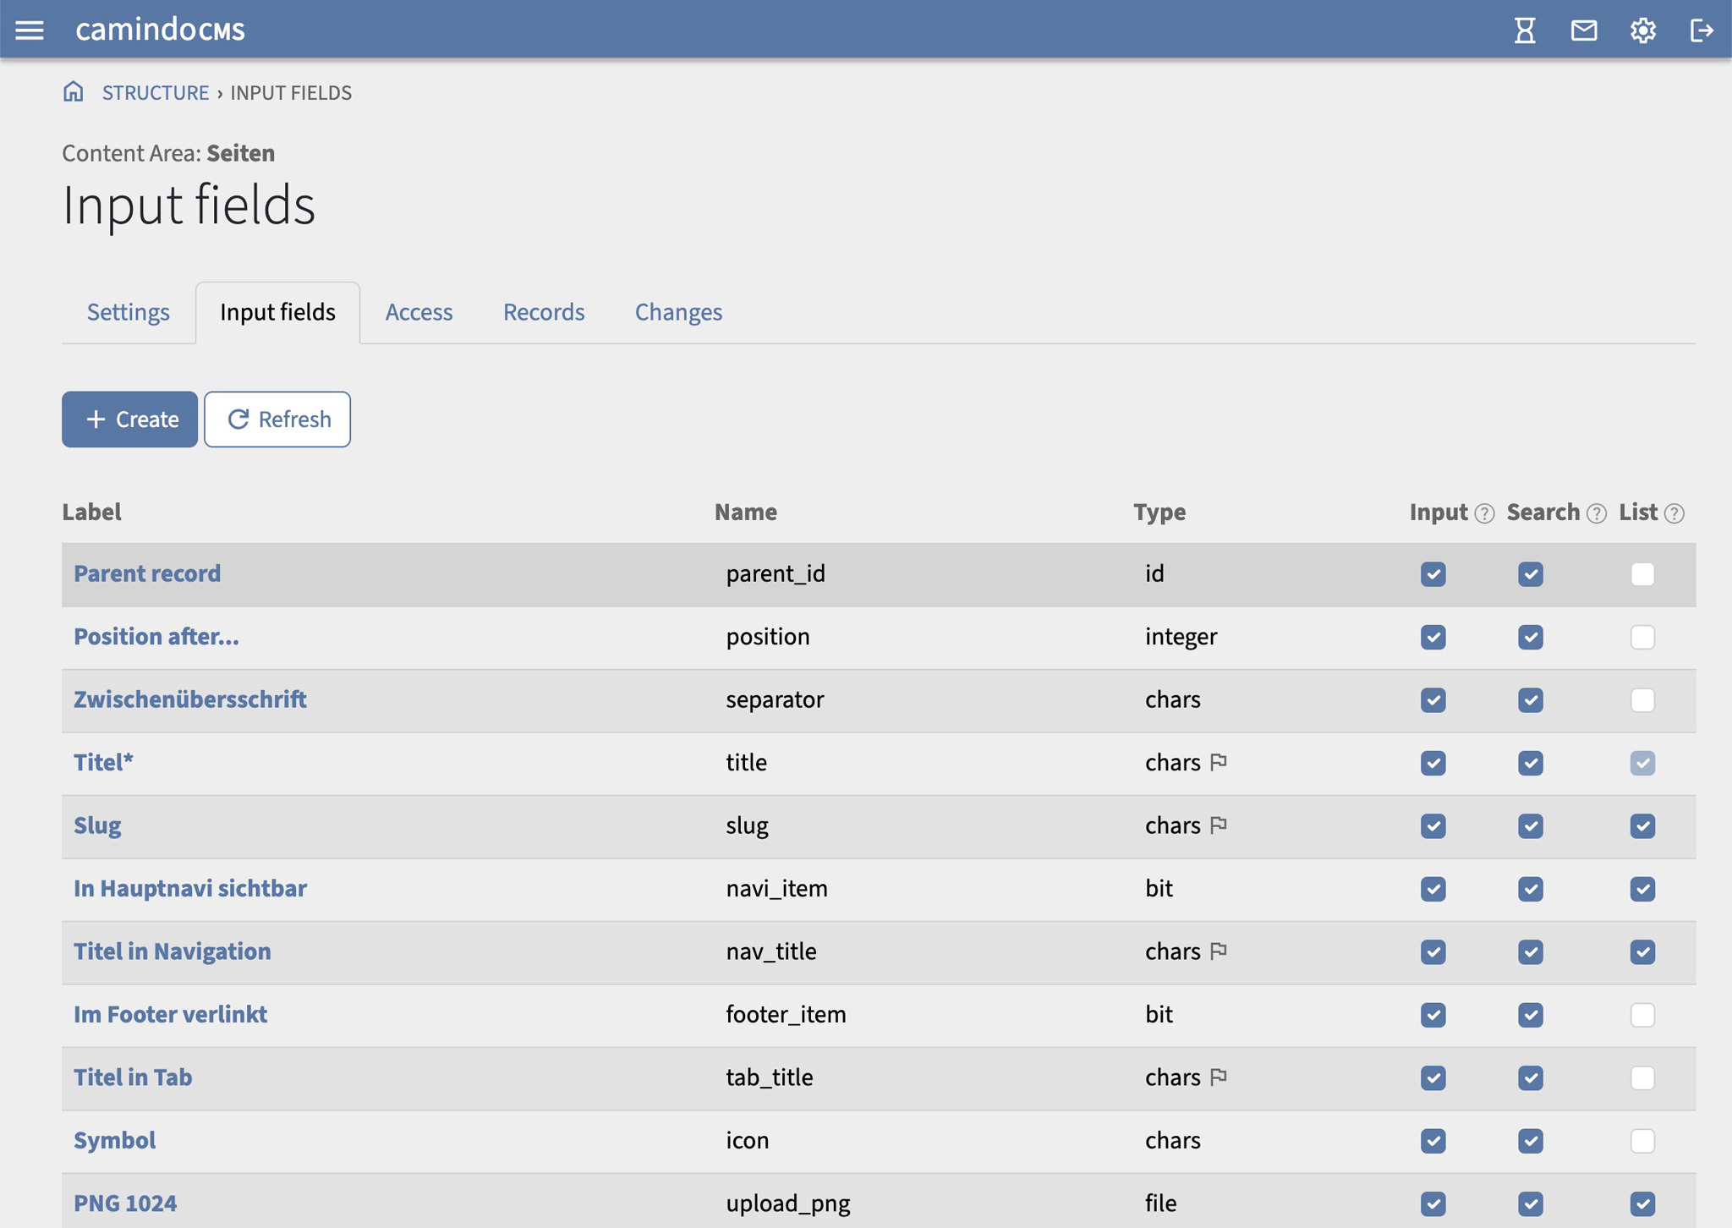The width and height of the screenshot is (1732, 1228).
Task: Toggle List checkbox for Parent record
Action: point(1642,574)
